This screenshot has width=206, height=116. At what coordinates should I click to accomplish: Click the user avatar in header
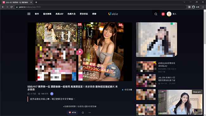click(169, 14)
